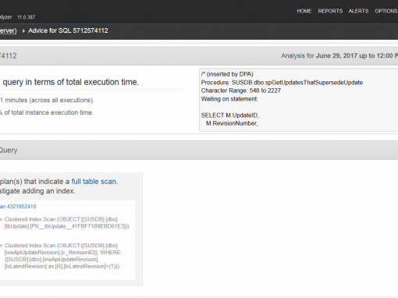The image size is (398, 298).
Task: Click 'M.RevisionNumber,' SQL line
Action: point(232,123)
